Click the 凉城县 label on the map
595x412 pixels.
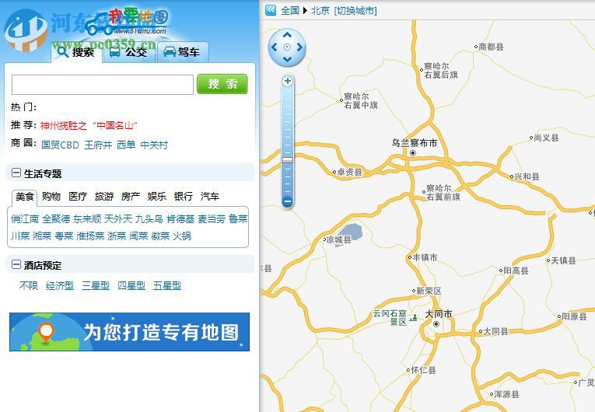coord(339,239)
